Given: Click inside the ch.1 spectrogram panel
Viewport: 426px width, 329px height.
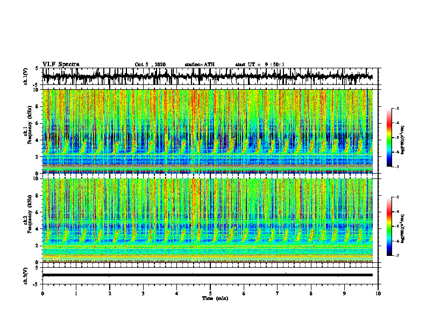Looking at the screenshot, I should [x=208, y=131].
